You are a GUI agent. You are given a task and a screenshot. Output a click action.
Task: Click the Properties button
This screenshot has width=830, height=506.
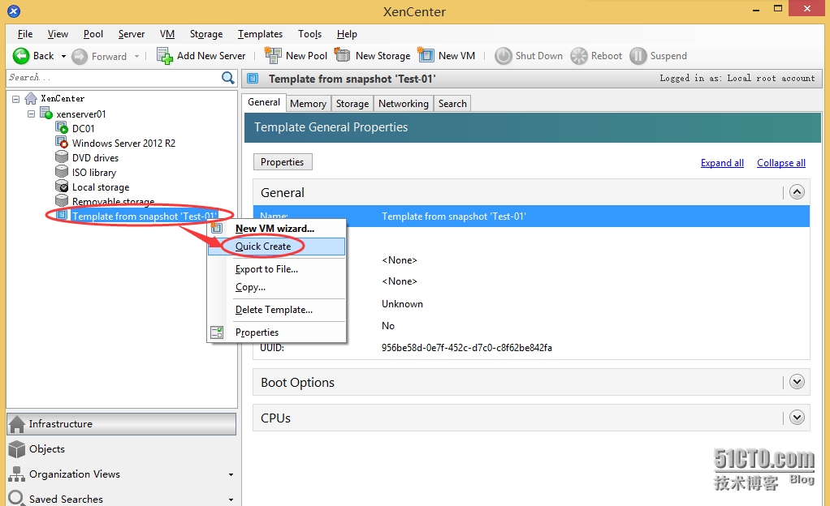[x=283, y=162]
